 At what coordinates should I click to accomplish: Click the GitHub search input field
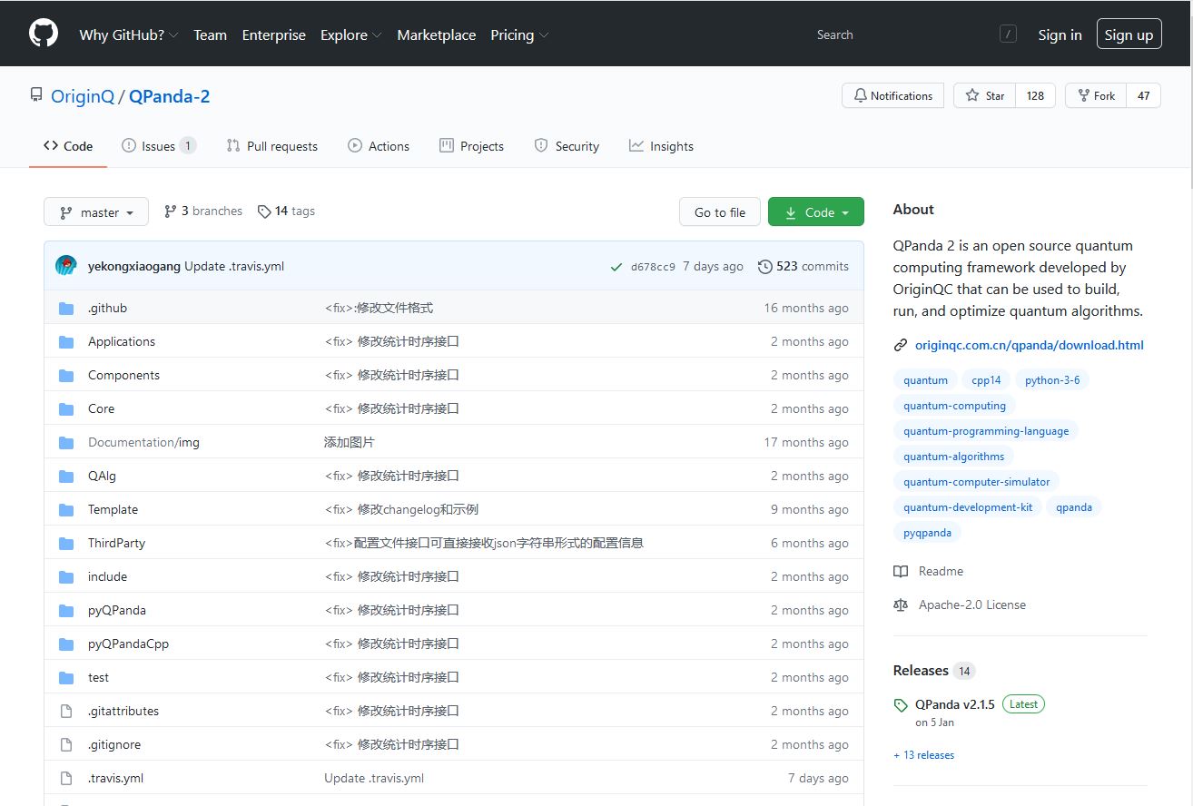point(915,34)
